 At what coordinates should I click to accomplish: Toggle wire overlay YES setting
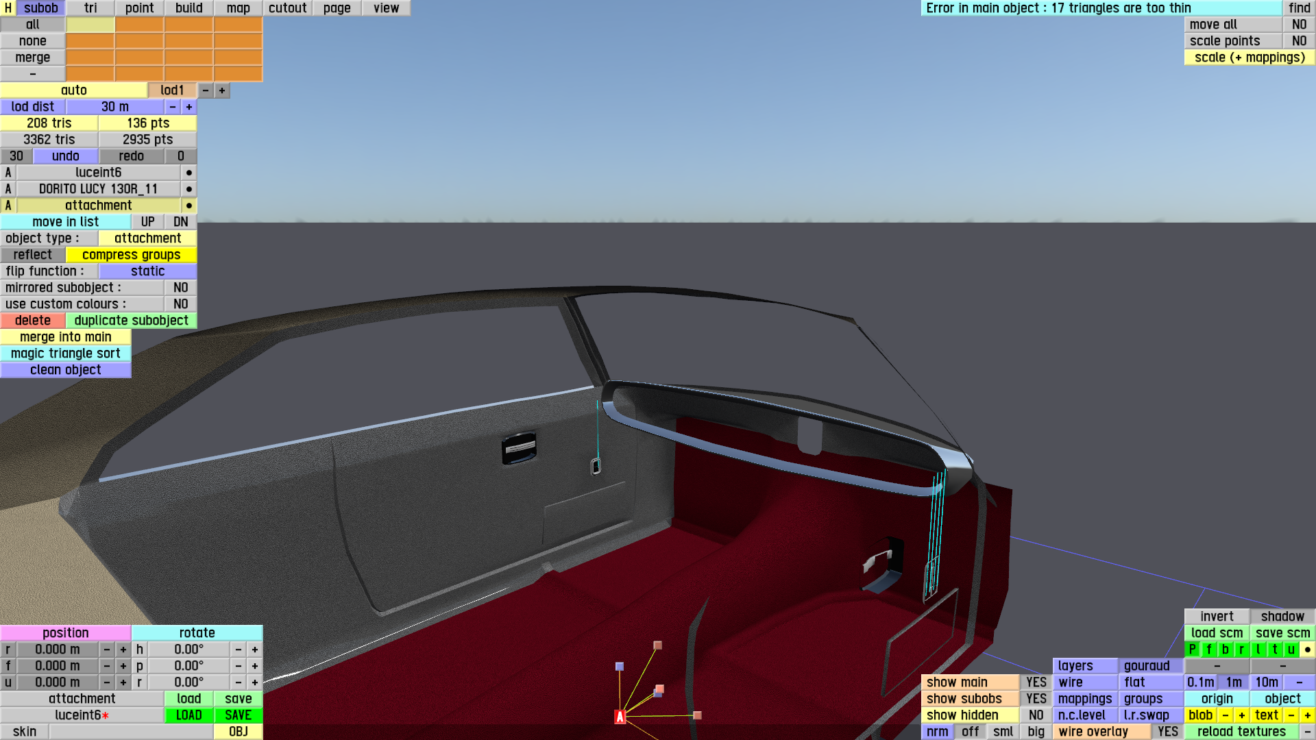point(1167,732)
